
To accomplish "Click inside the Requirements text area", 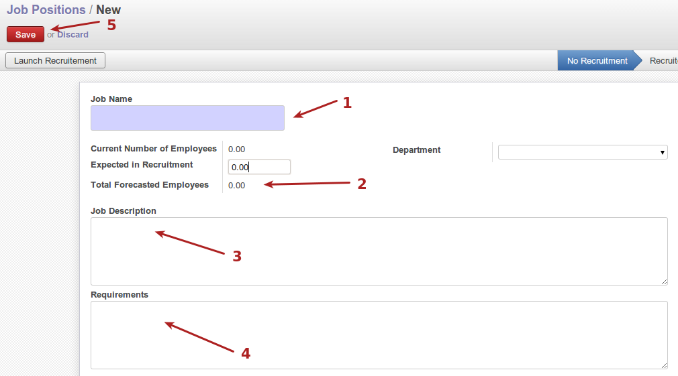I will 379,334.
